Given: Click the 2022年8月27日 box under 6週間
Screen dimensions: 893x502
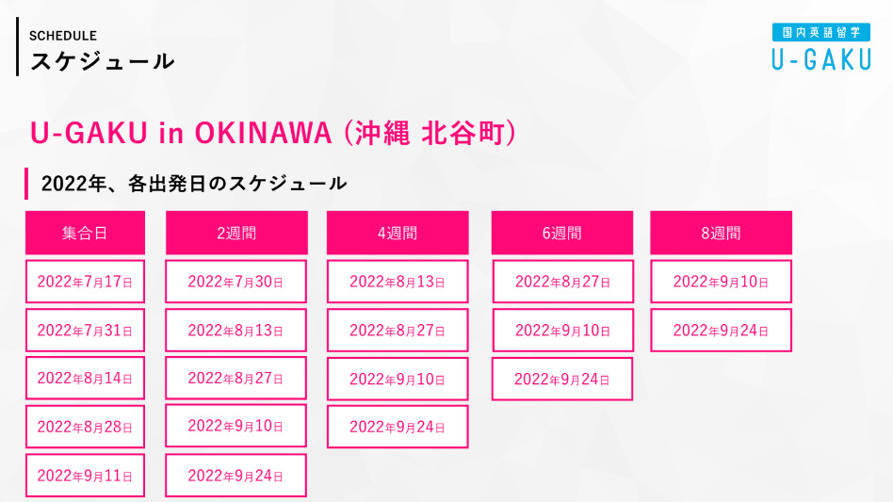Looking at the screenshot, I should 562,282.
